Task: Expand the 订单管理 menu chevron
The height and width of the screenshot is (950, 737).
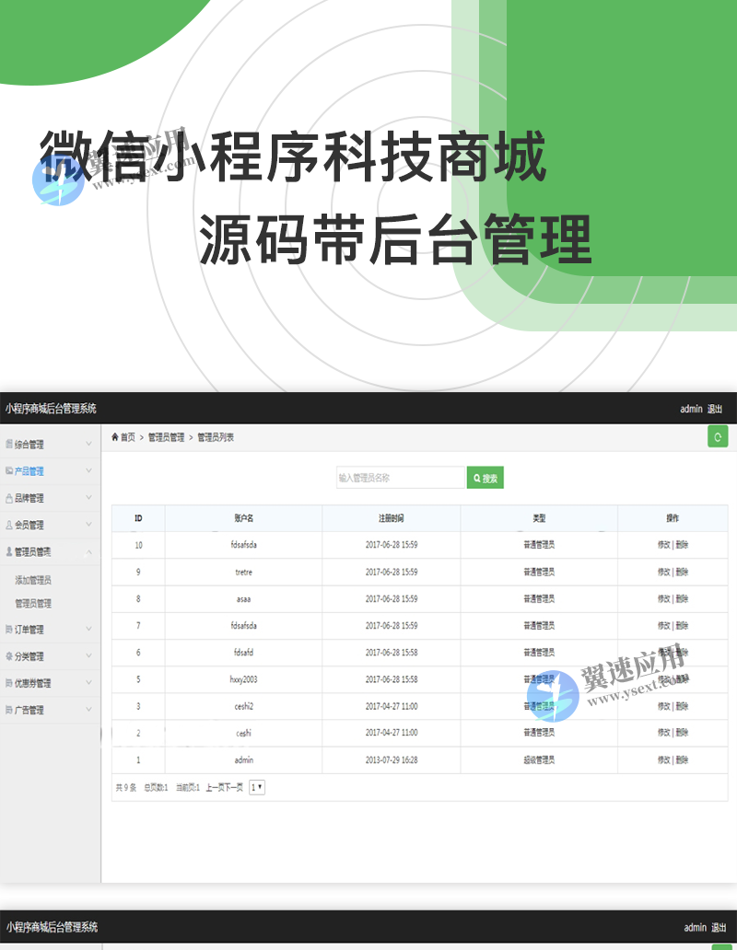Action: pyautogui.click(x=88, y=628)
